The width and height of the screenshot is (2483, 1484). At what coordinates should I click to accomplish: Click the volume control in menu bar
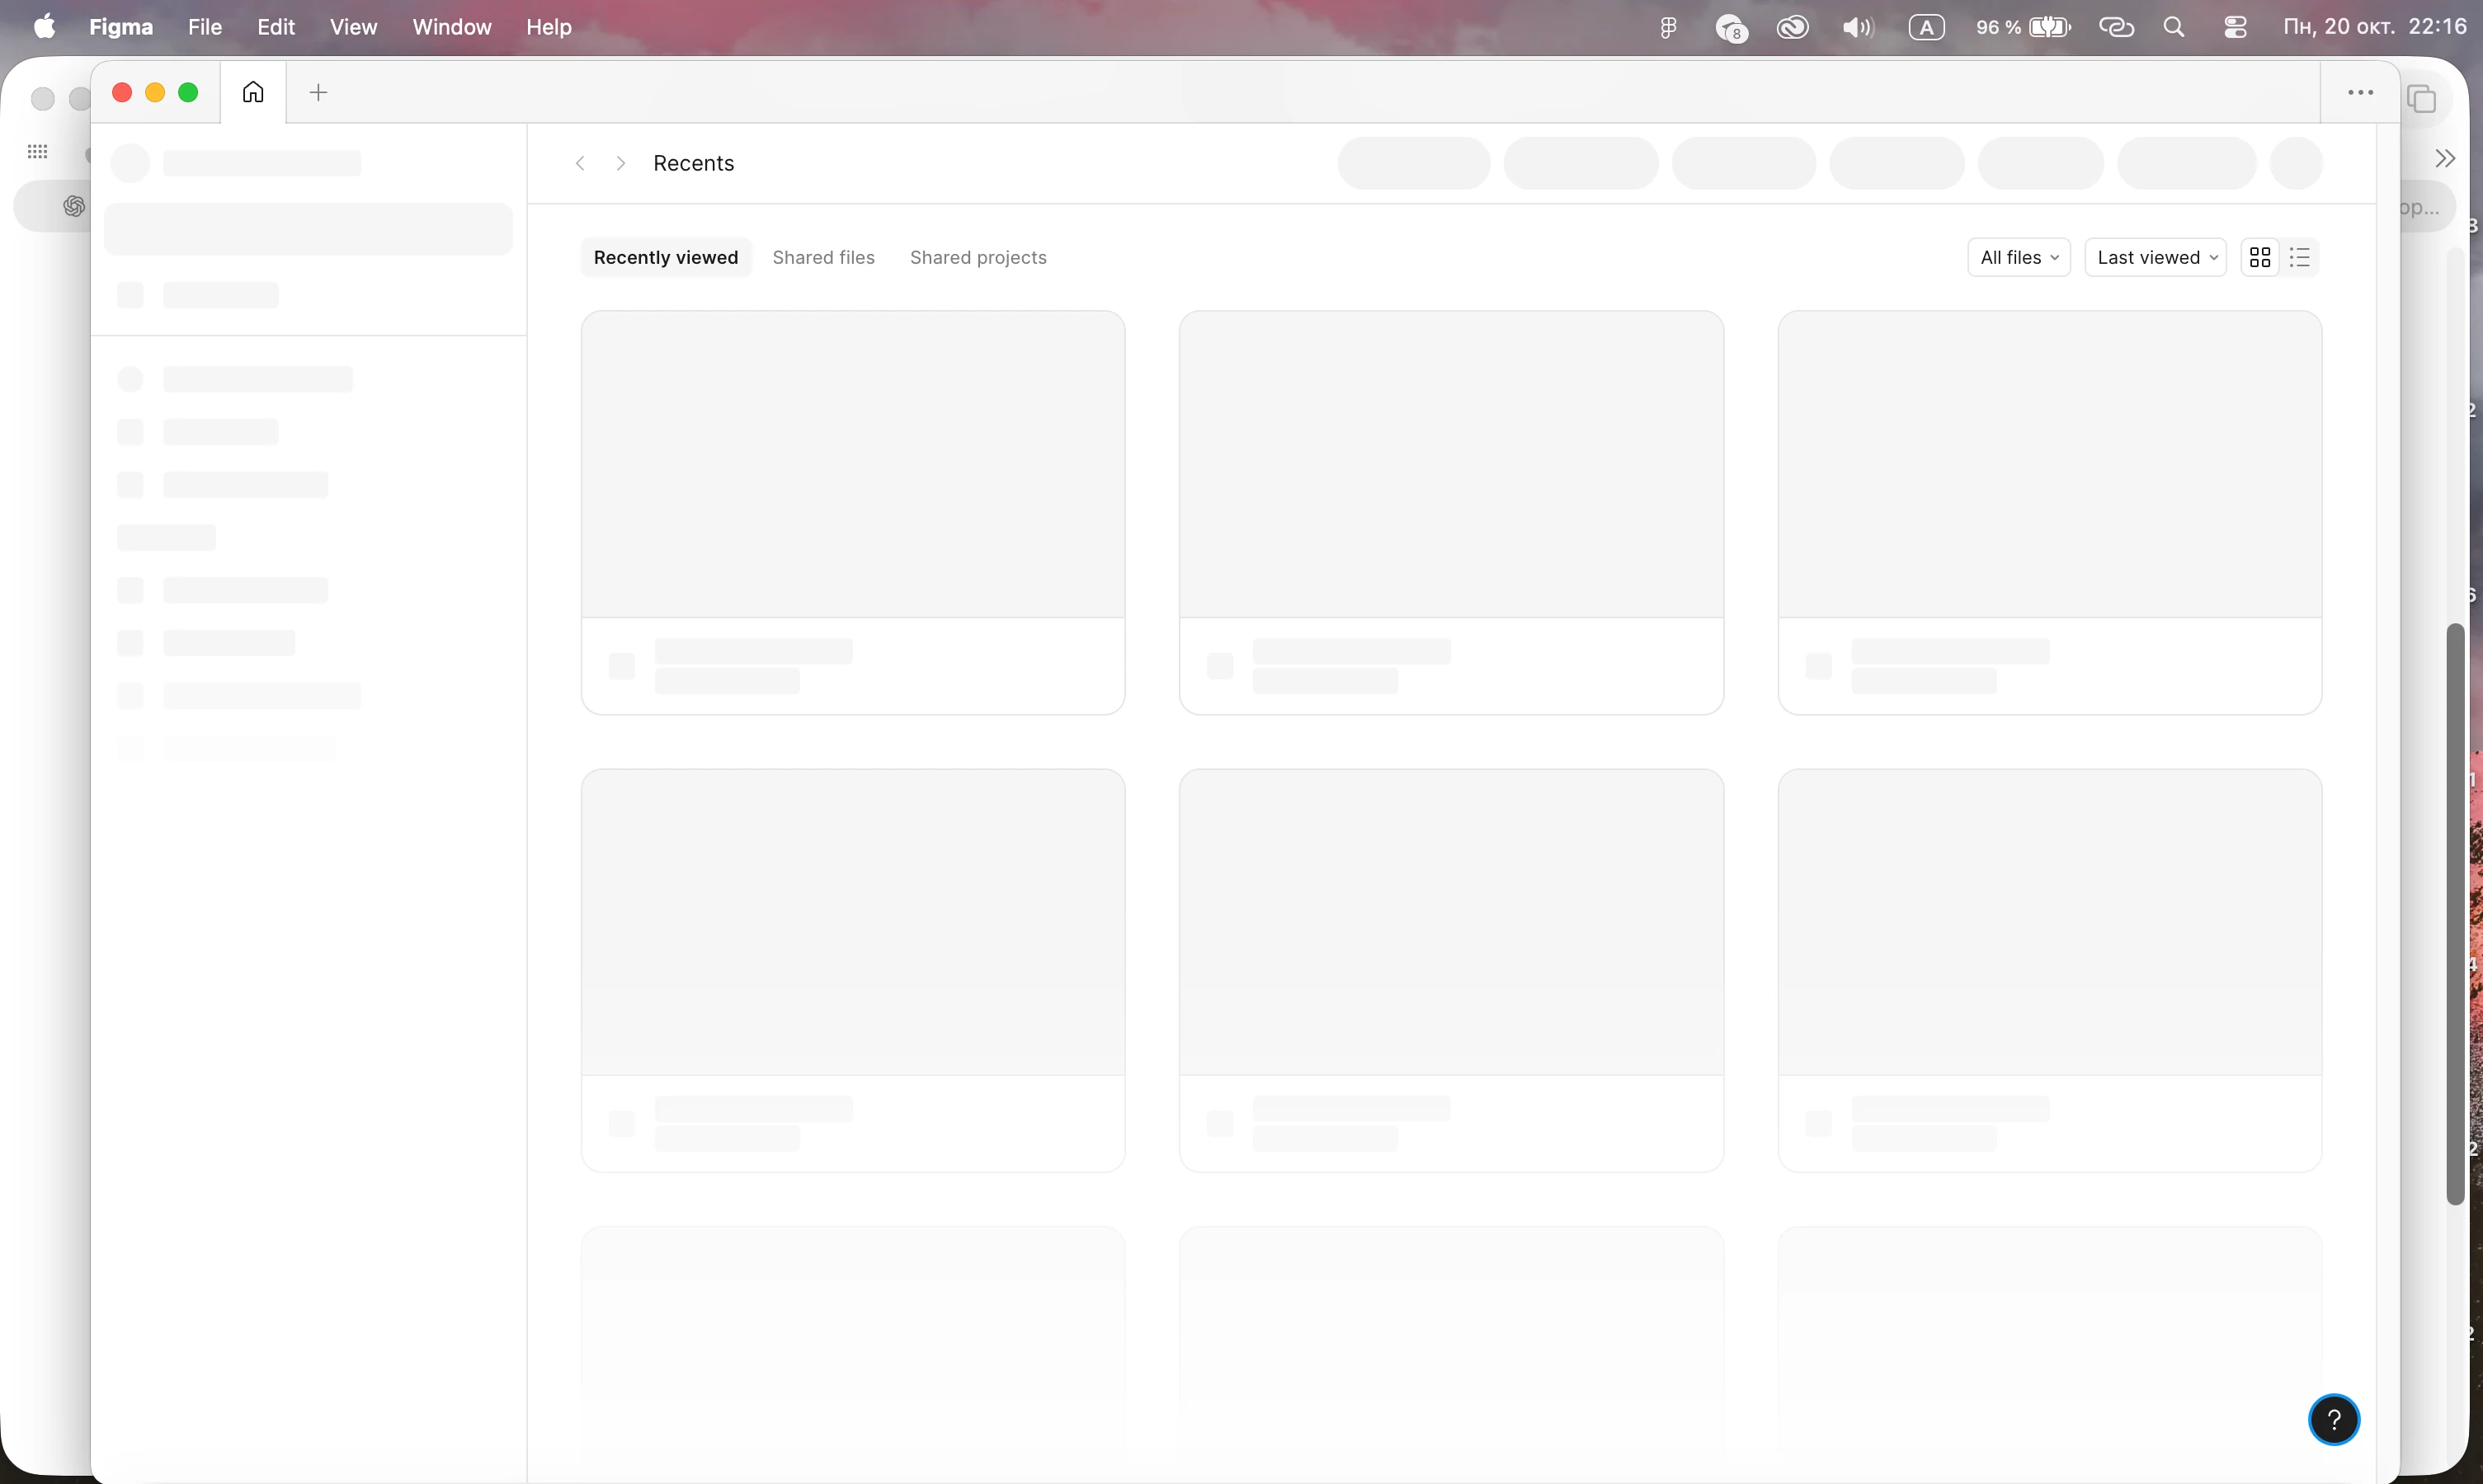point(1857,27)
